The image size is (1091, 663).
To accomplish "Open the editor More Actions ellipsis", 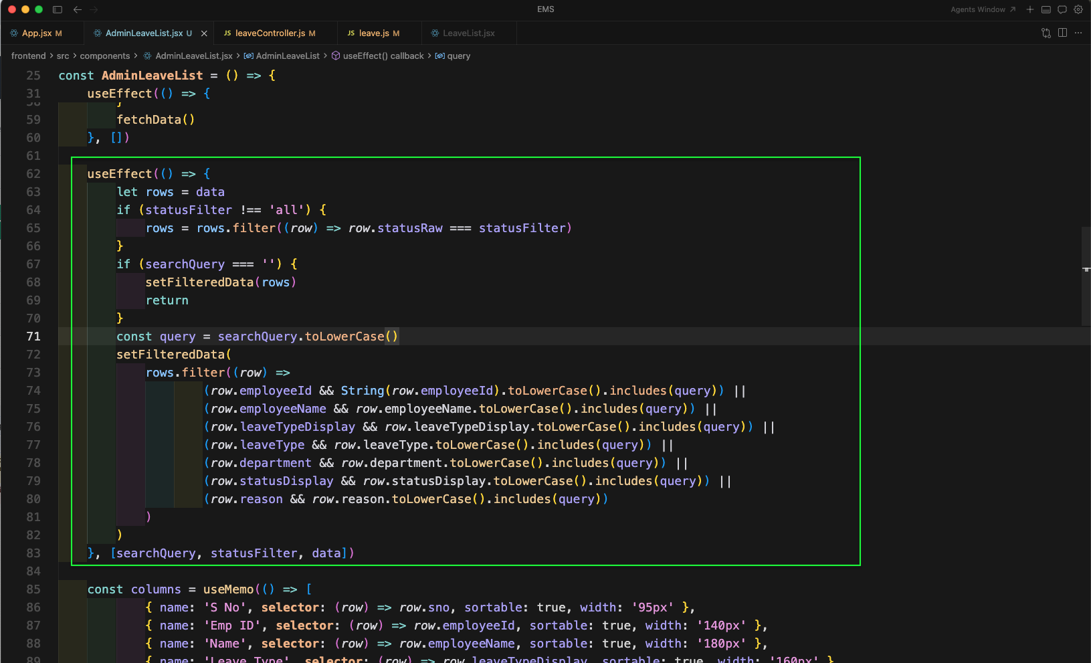I will (x=1078, y=33).
